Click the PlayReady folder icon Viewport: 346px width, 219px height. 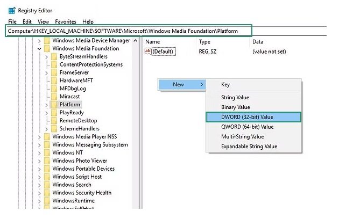pos(54,113)
